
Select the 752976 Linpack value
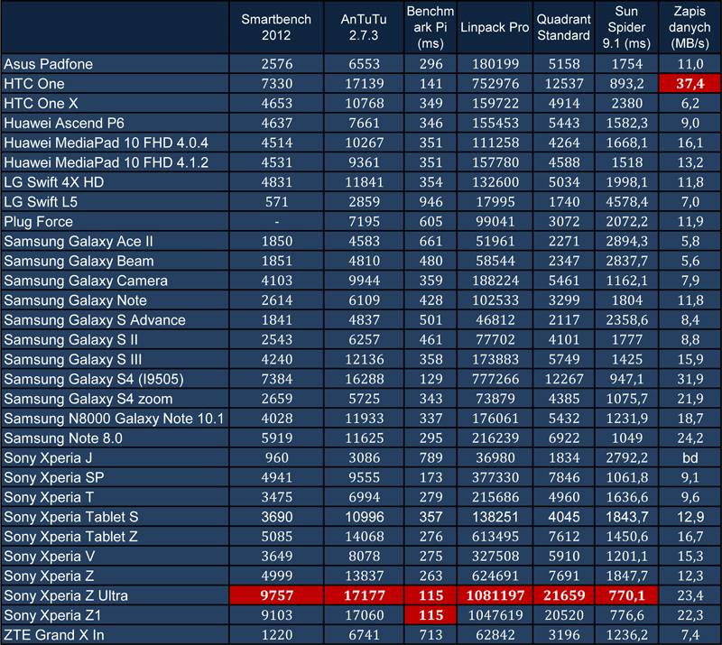pyautogui.click(x=495, y=84)
